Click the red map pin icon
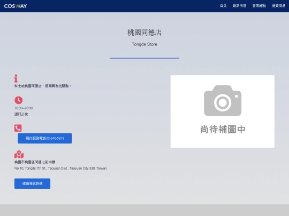The image size is (289, 216). pos(19,154)
